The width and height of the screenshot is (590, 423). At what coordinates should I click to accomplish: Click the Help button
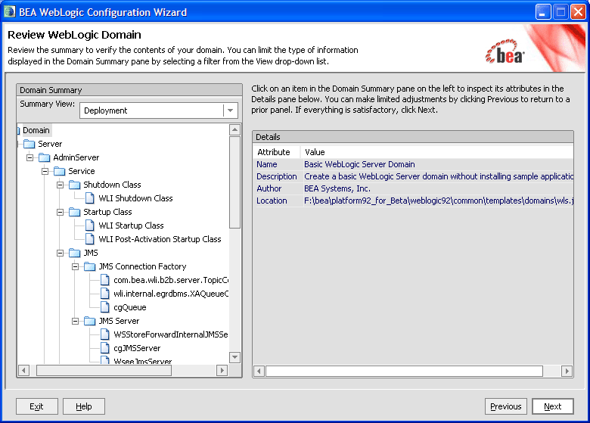[84, 406]
